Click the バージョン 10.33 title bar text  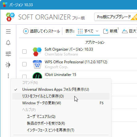tap(21, 5)
